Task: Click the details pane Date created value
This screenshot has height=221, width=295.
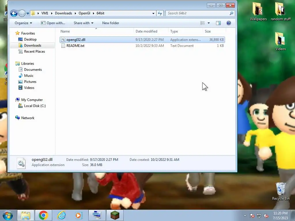Action: click(165, 159)
